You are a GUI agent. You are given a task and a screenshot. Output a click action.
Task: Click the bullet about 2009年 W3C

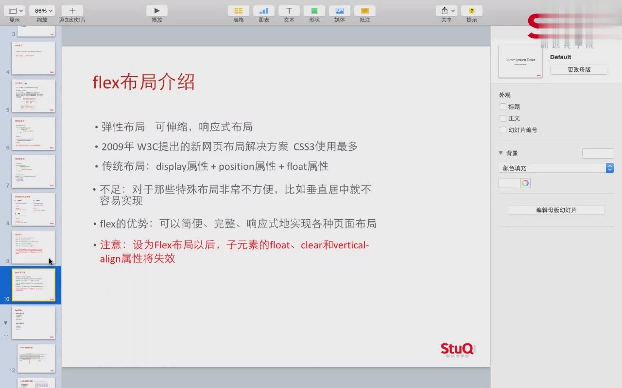229,146
